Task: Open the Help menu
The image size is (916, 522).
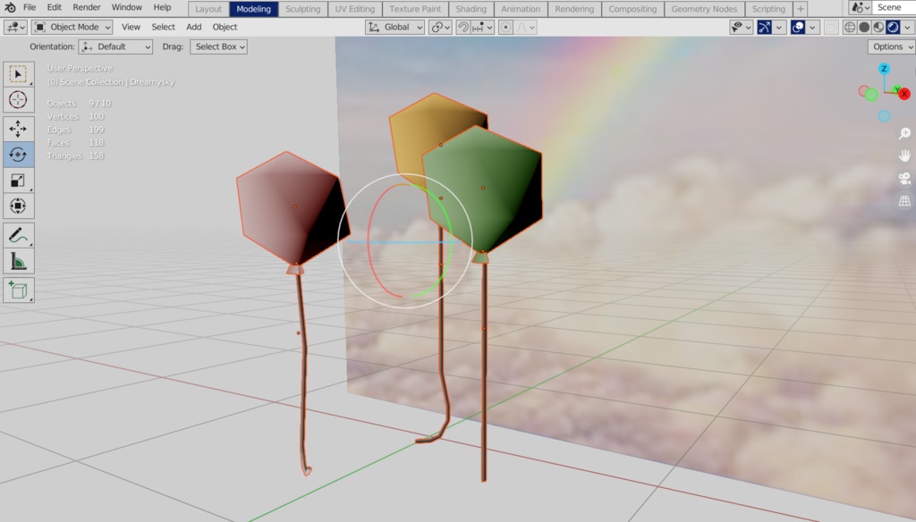Action: coord(163,7)
